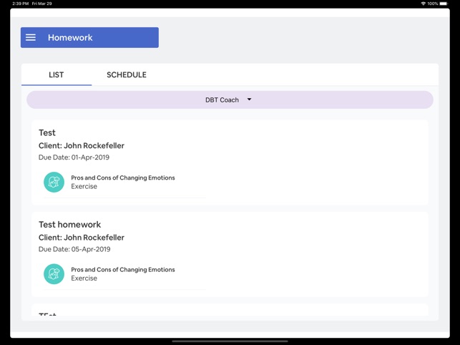Expand the DBT Coach dropdown
This screenshot has height=345, width=460.
click(230, 99)
